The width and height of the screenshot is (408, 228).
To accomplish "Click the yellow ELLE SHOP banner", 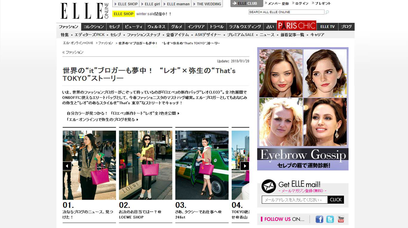I will click(124, 14).
